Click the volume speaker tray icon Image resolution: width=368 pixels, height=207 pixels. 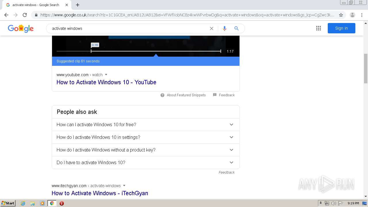tap(334, 203)
